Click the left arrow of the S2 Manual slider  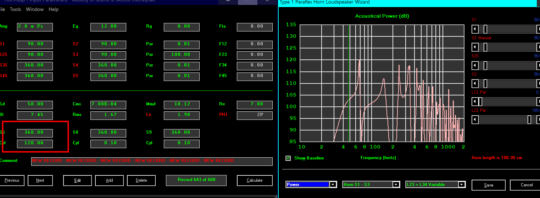tap(475, 47)
